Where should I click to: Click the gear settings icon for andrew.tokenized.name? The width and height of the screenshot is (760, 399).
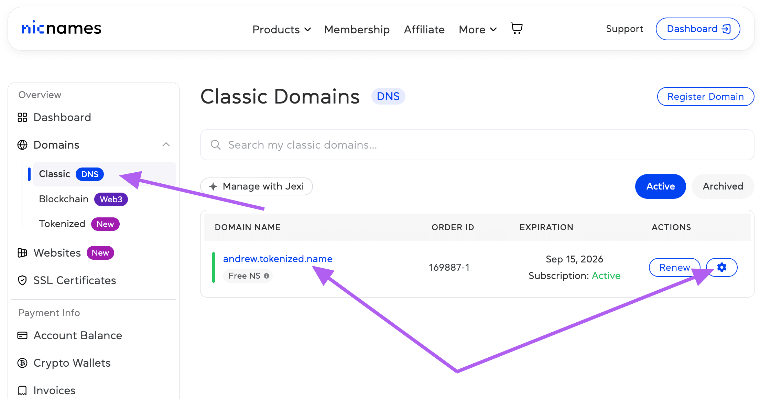pyautogui.click(x=722, y=267)
